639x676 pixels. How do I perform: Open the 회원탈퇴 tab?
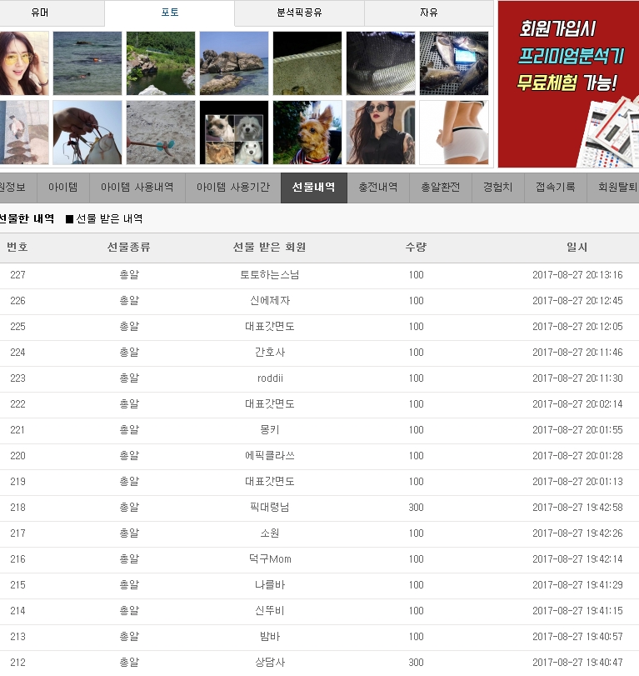(613, 187)
